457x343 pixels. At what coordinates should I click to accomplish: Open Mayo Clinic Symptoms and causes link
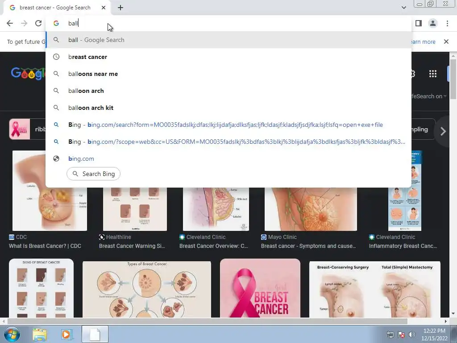308,246
